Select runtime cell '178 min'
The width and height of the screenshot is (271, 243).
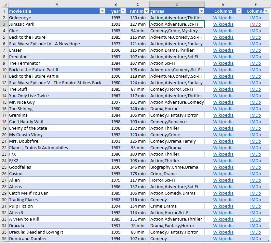coord(138,173)
